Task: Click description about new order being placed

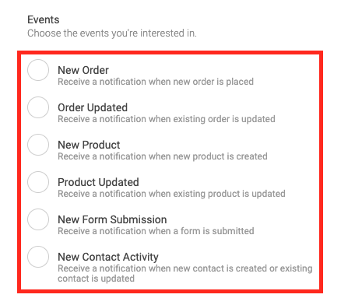Action: (x=156, y=82)
